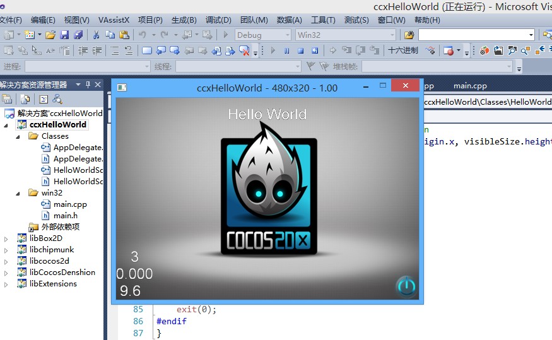Expand the libCocosDenshion project
The height and width of the screenshot is (340, 552).
click(x=6, y=273)
